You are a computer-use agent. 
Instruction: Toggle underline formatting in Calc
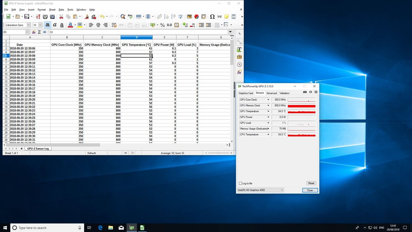61,25
